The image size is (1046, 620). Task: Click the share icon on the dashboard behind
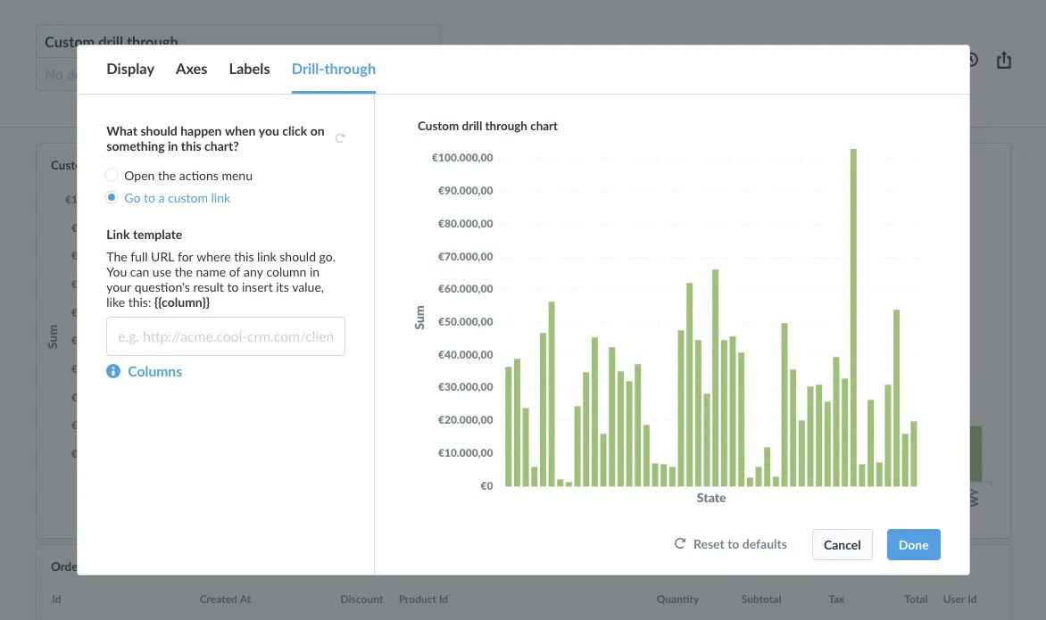[x=1004, y=61]
